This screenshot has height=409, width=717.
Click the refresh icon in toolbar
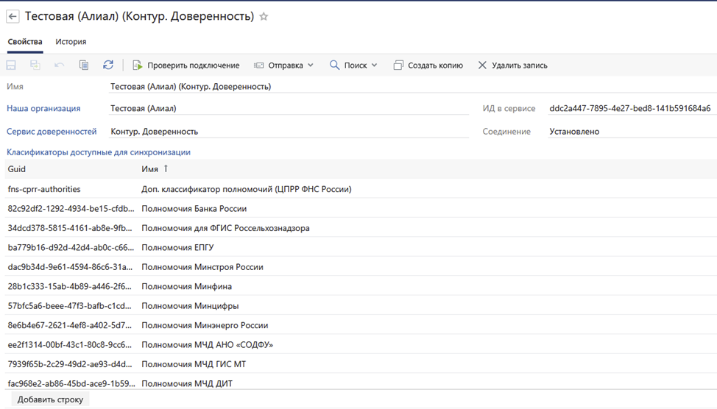pos(108,65)
